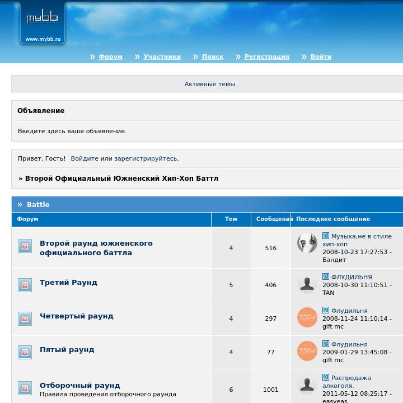
Task: Click last-post icon beside ФЛУДИЛЬНЯ uppercase topic
Action: coord(326,277)
